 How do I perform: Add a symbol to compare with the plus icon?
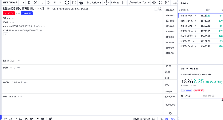(x=36, y=2)
